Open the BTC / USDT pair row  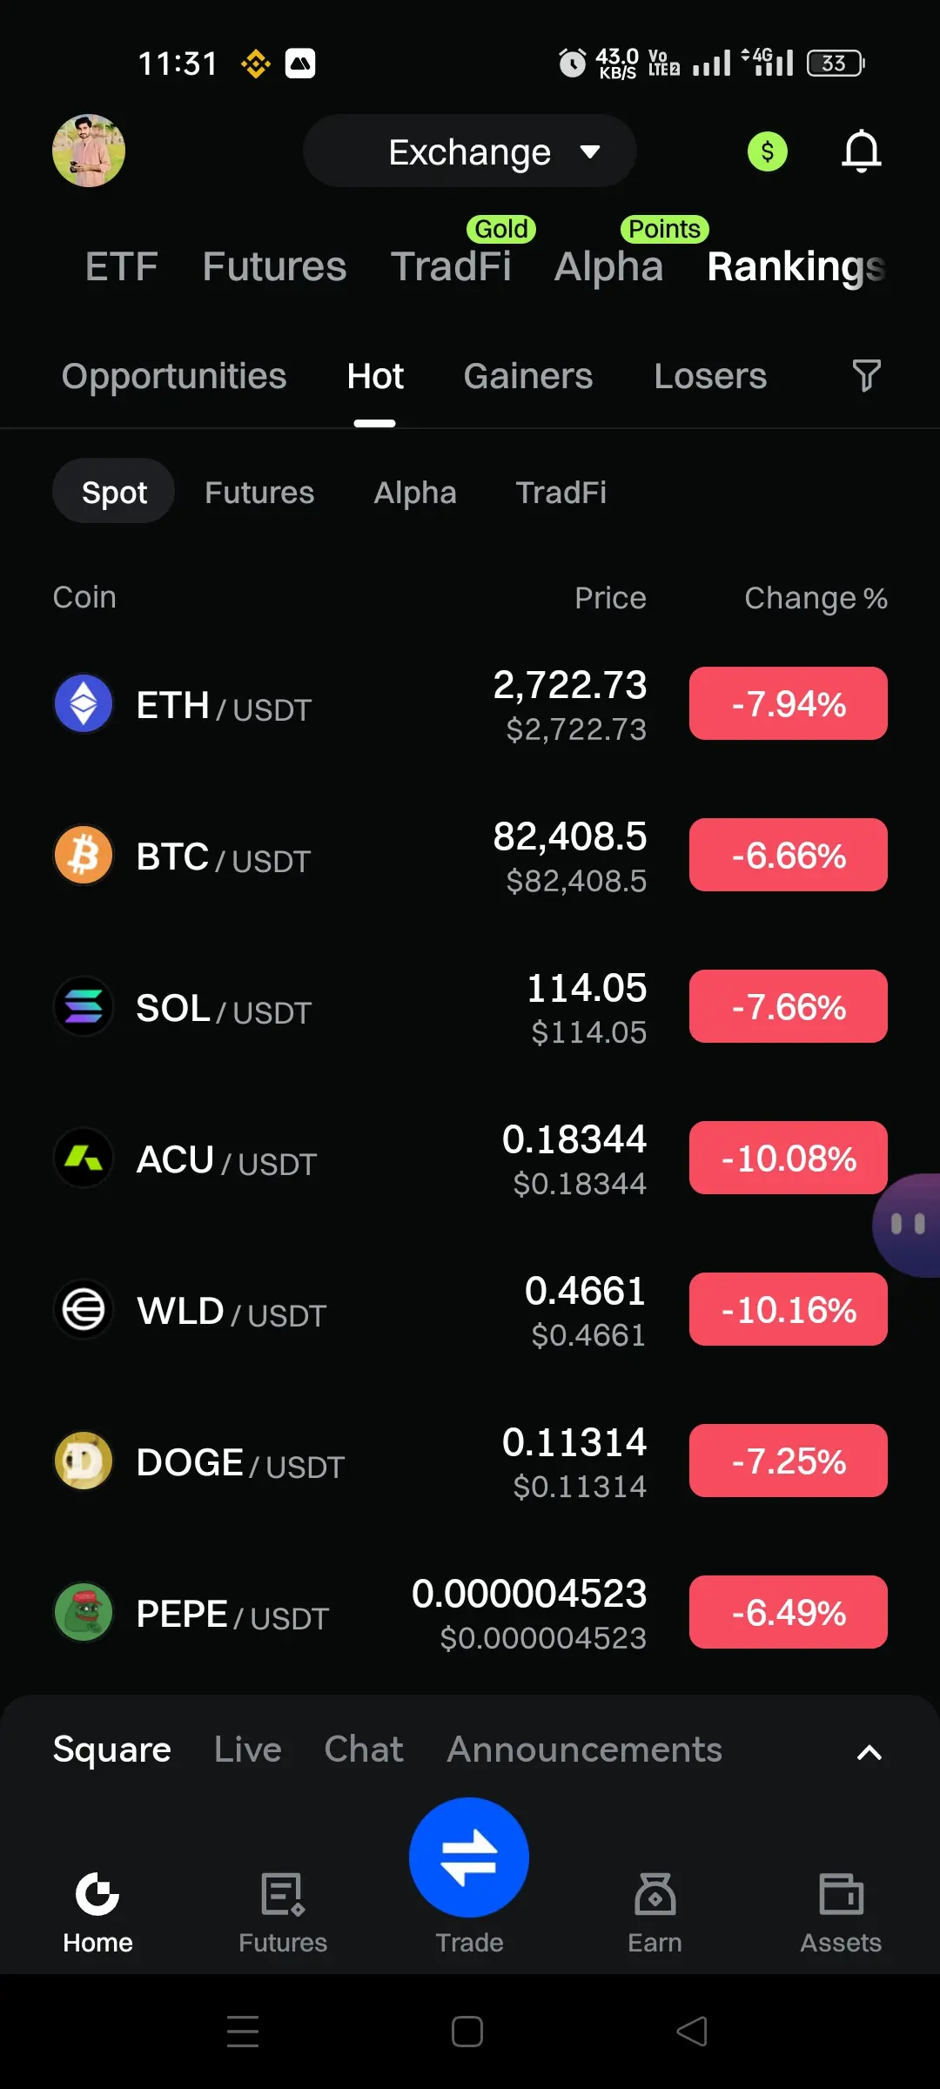coord(470,856)
